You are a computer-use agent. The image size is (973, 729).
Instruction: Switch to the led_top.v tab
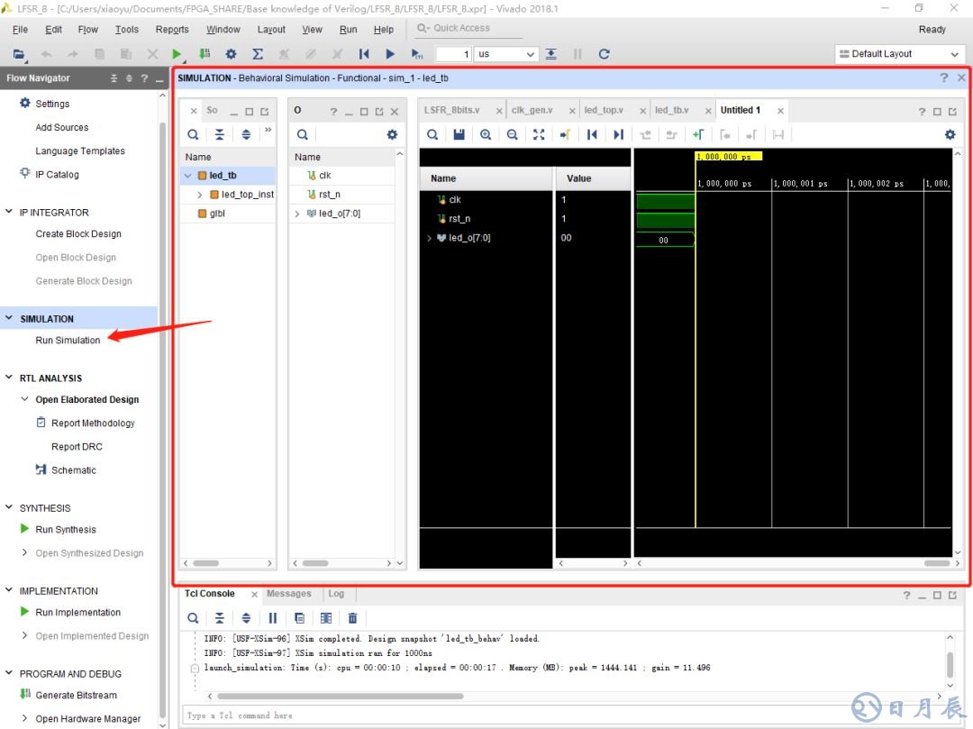pos(603,110)
